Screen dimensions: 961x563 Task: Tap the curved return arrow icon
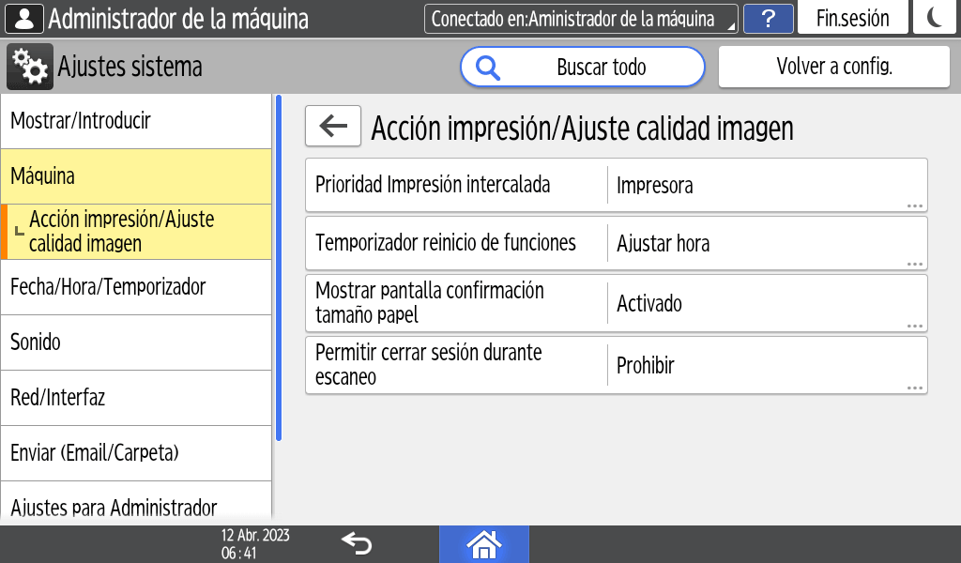tap(357, 543)
